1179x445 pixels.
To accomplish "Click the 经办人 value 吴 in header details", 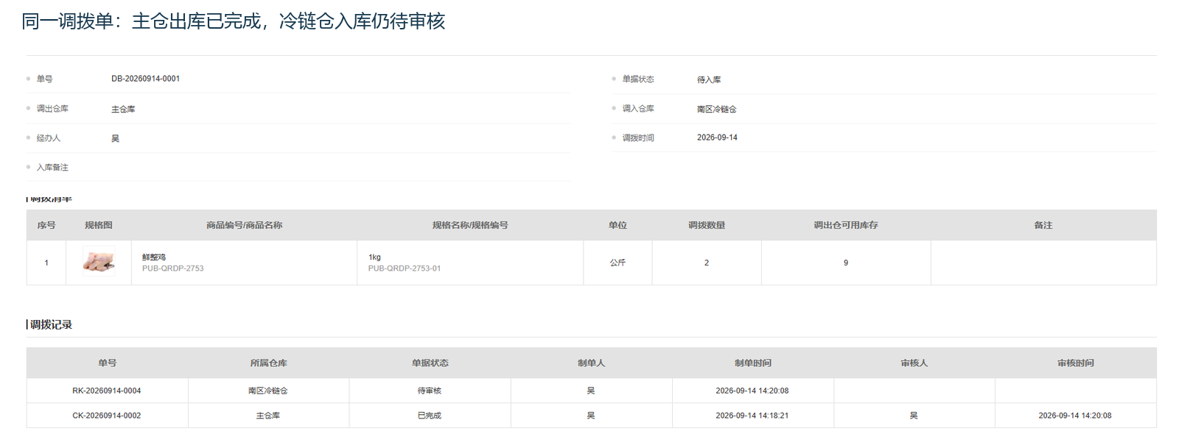I will [115, 138].
